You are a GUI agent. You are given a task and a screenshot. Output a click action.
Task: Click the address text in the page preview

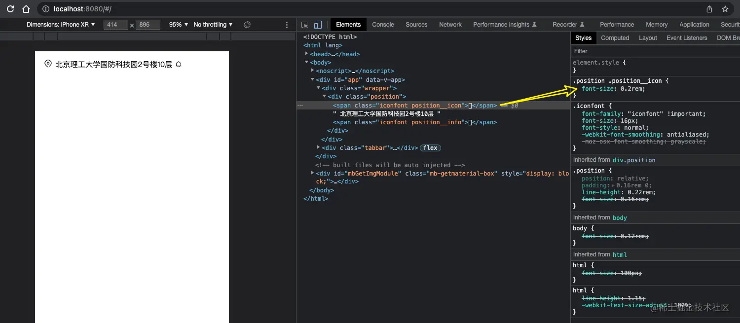pos(113,64)
